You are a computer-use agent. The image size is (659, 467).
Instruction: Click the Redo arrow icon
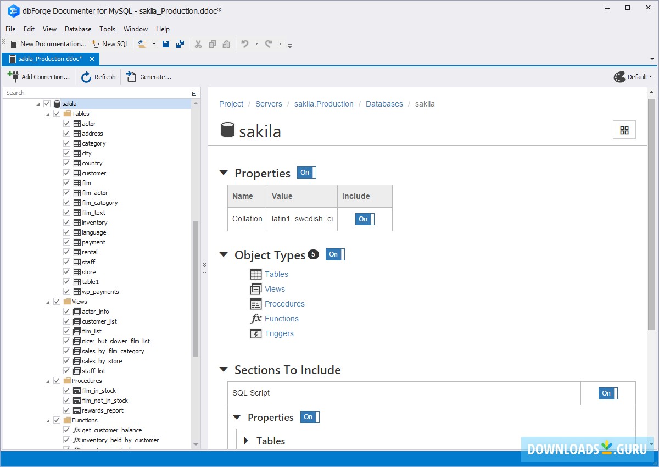tap(269, 44)
